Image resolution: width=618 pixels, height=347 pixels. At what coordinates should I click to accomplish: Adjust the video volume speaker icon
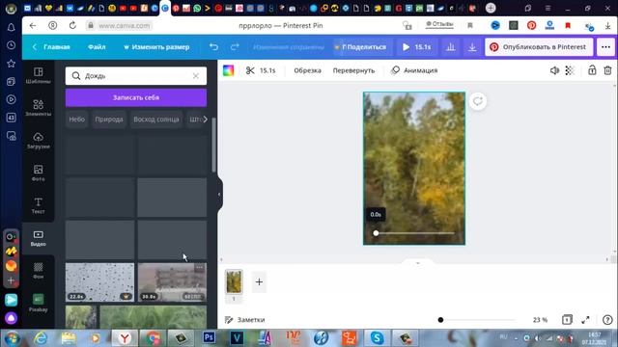click(x=554, y=70)
